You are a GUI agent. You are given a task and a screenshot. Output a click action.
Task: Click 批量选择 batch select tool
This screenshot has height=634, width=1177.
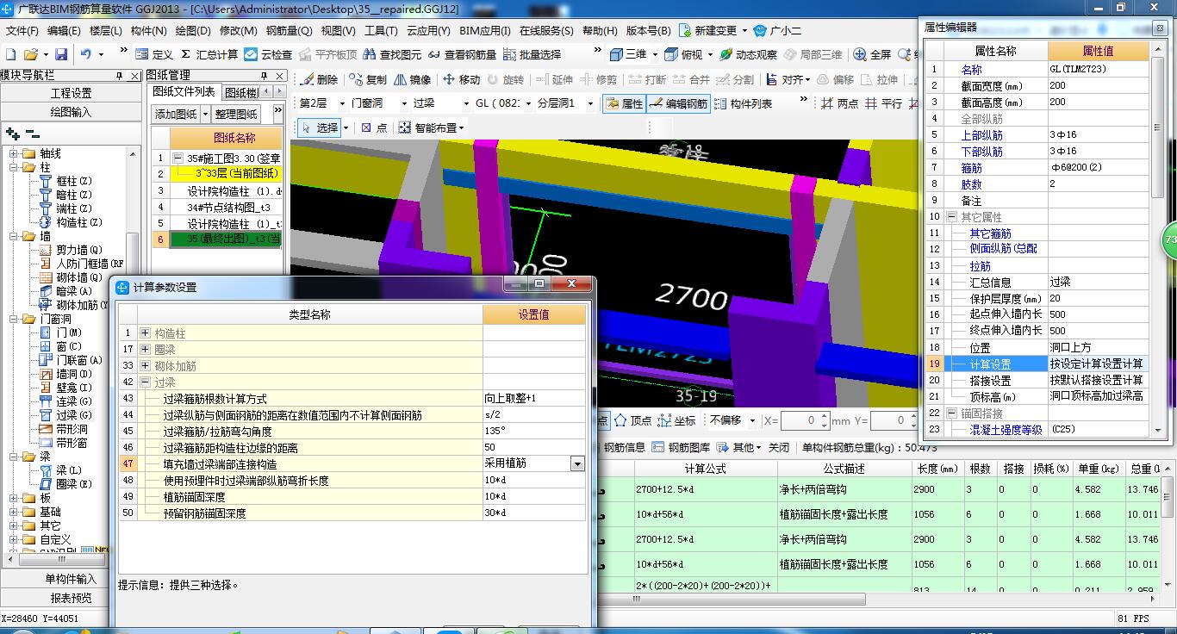point(532,54)
